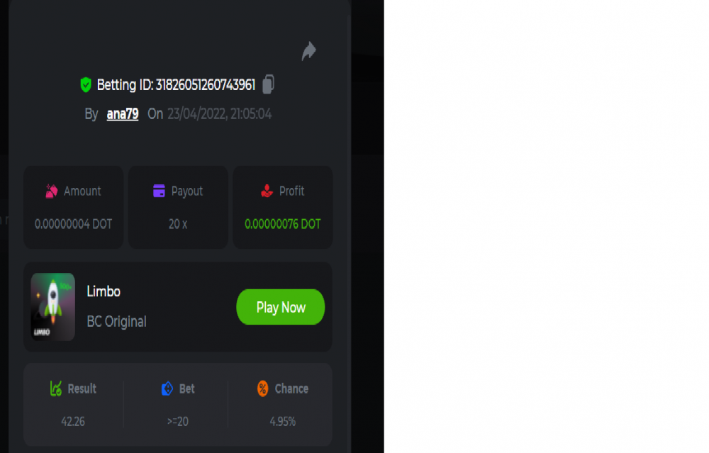Screen dimensions: 709x453
Task: Click the Limbo game title
Action: (104, 291)
